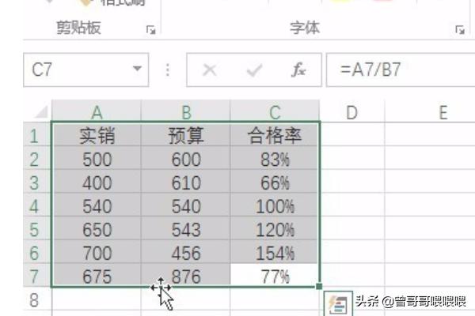Open the Clipboard group dialog launcher
Screen dimensions: 475x316
click(151, 30)
